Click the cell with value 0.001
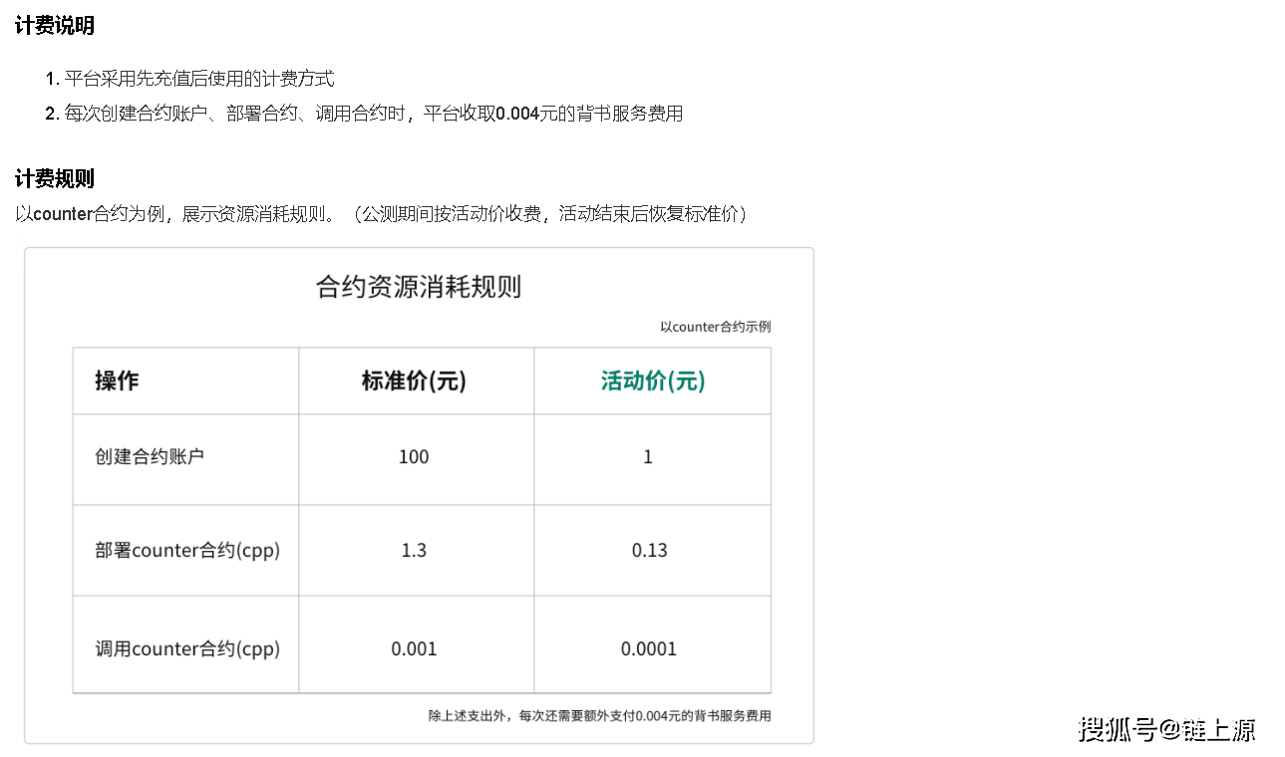 414,649
